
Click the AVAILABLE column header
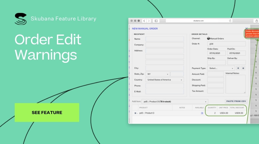click(199, 108)
